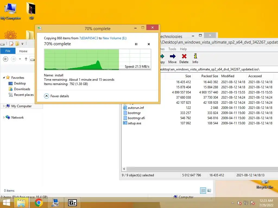Open the New Volume (E:) destination link
Screen dimensions: 278x208
(115, 38)
